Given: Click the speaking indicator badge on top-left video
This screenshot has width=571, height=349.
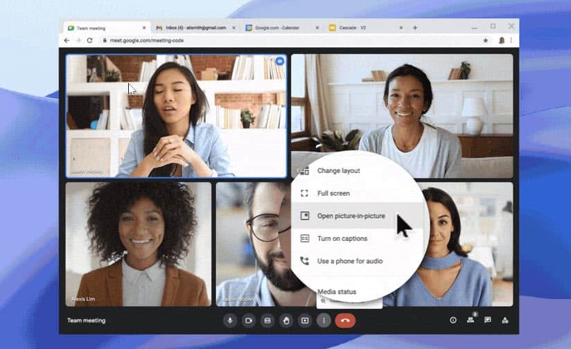Looking at the screenshot, I should 280,61.
